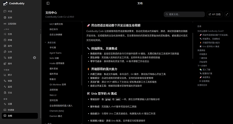Click the main article content scrollbar
The image size is (233, 124).
pos(193,46)
